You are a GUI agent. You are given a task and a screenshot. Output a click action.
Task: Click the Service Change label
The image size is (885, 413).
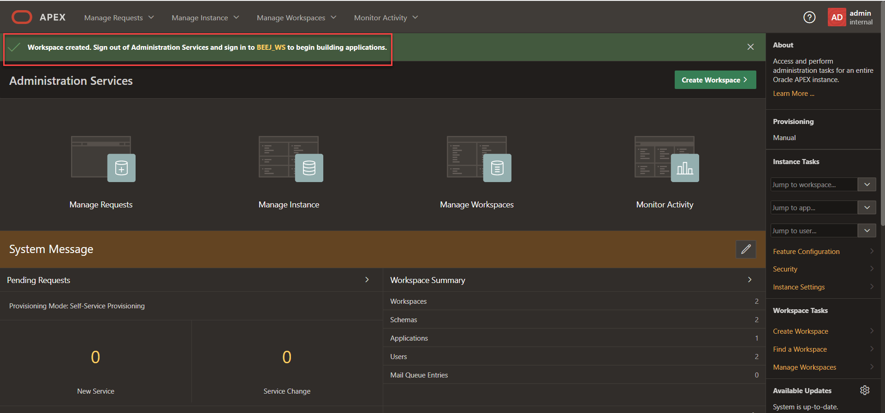pyautogui.click(x=287, y=391)
